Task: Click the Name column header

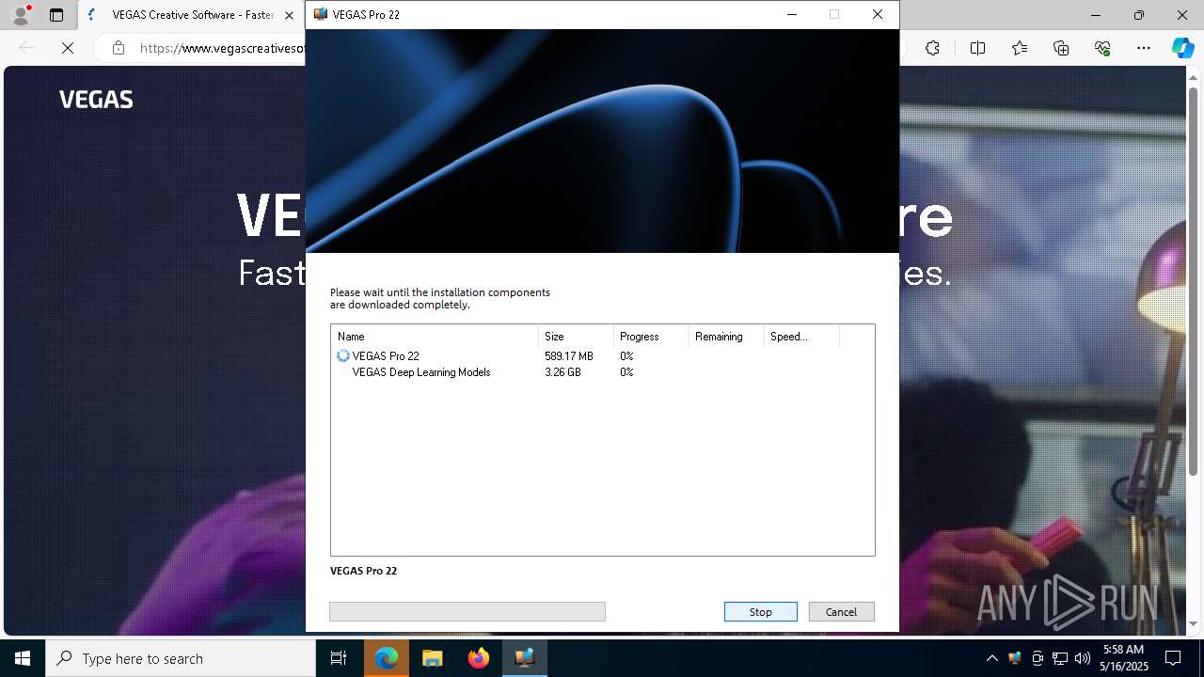Action: [435, 337]
